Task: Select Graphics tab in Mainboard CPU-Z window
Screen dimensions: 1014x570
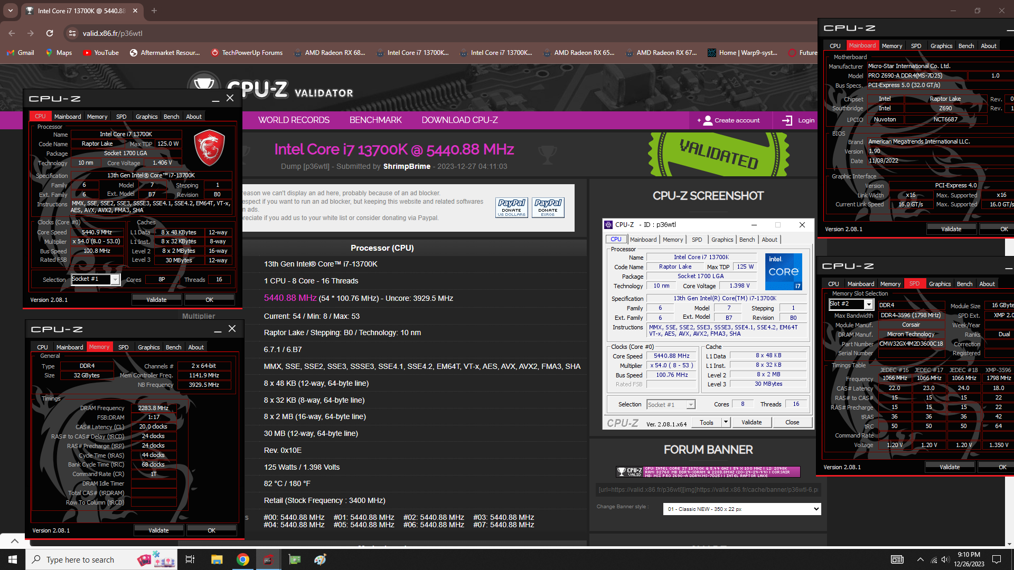Action: click(x=941, y=46)
